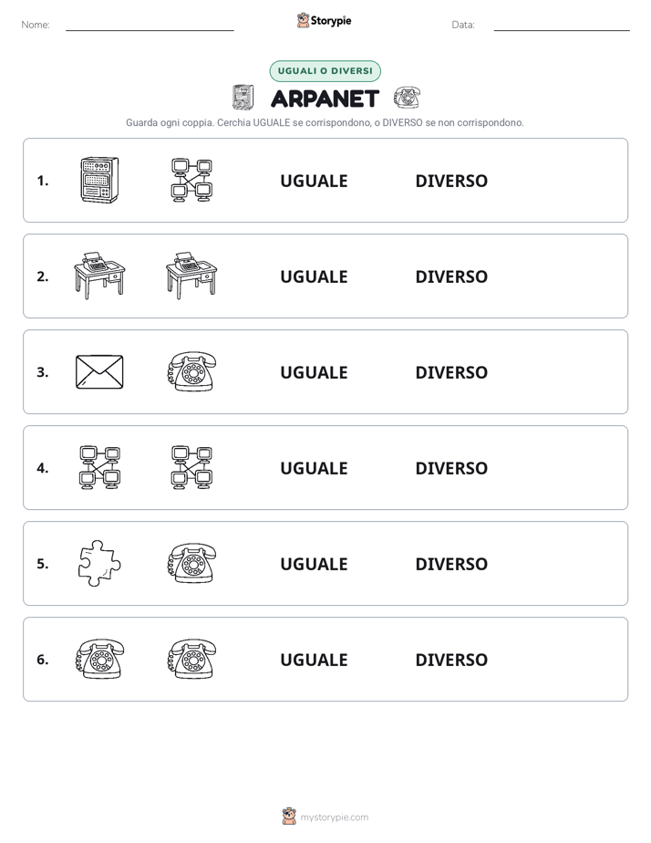Image resolution: width=651 pixels, height=843 pixels.
Task: Choose DIVERSO for row 5
Action: (451, 564)
